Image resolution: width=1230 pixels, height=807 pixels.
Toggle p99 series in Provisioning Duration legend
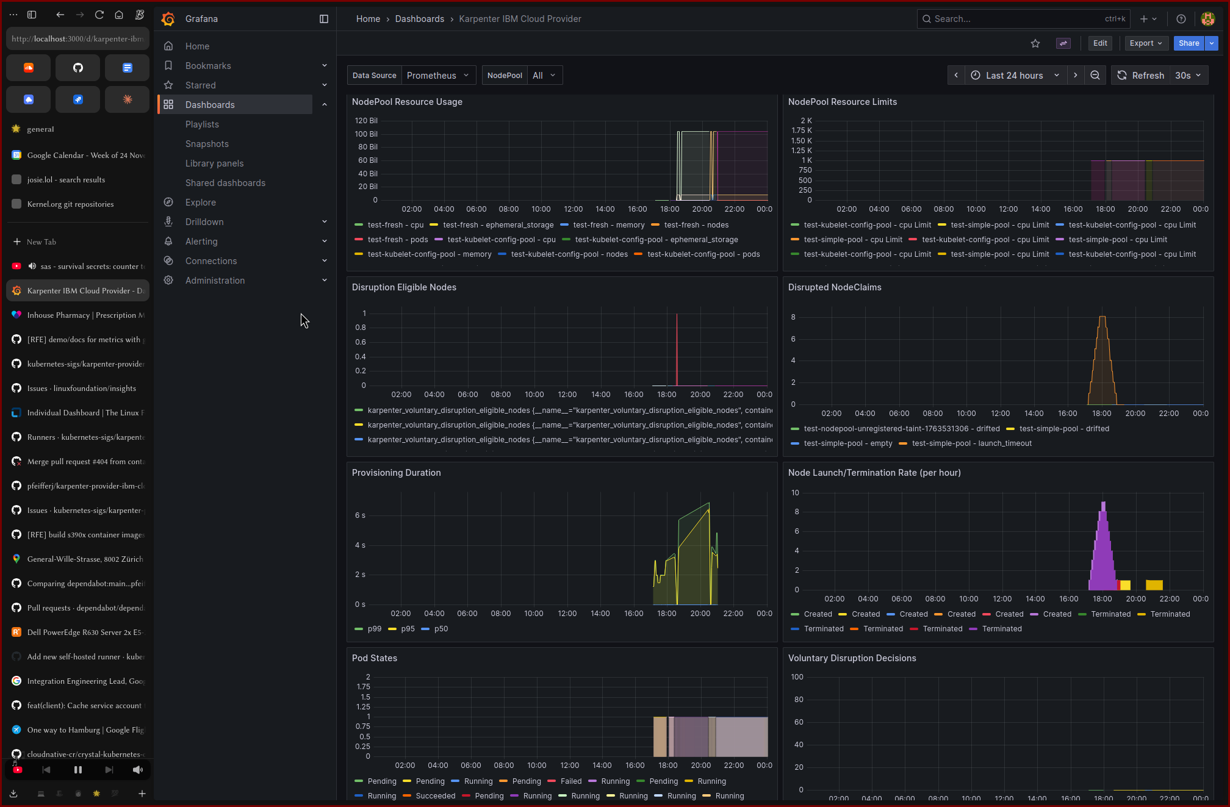[374, 629]
